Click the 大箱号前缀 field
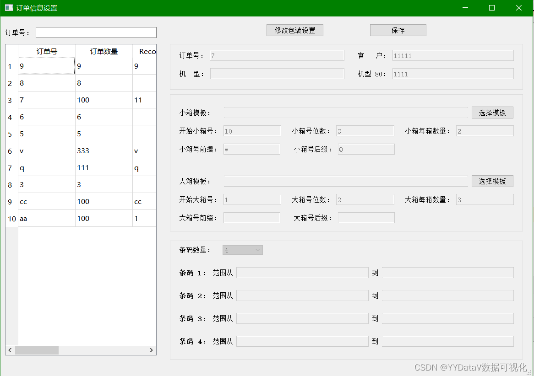This screenshot has width=534, height=376. point(252,218)
